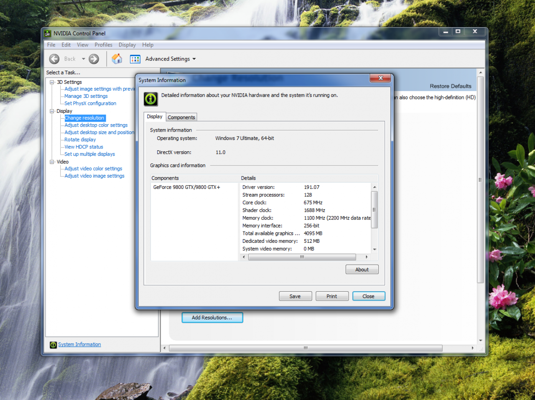
Task: Select Adjust desktop size and position
Action: click(x=99, y=132)
